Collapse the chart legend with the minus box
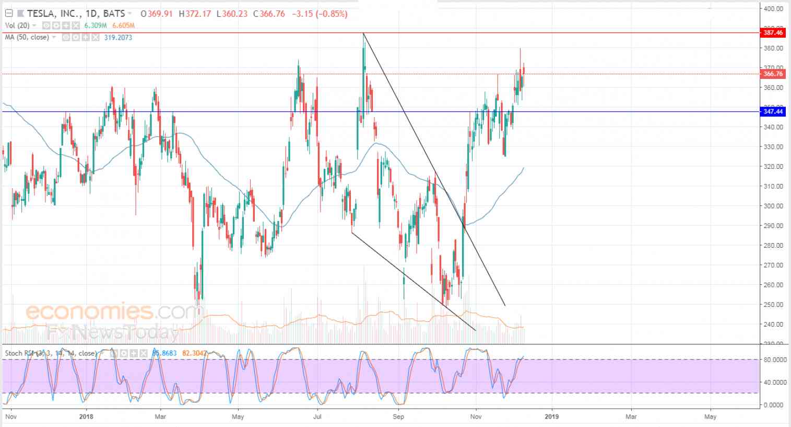Viewport: 791px width, 427px height. point(8,14)
